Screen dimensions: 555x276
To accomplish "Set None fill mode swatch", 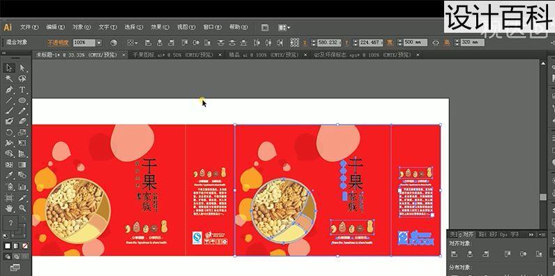I will [25, 245].
